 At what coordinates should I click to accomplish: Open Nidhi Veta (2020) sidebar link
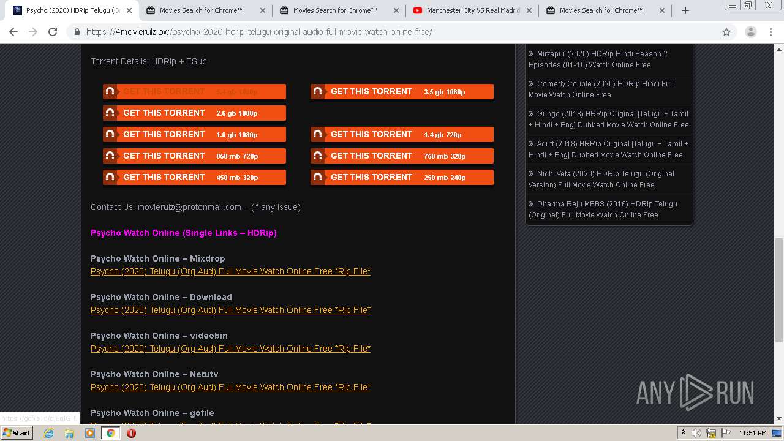(x=601, y=179)
